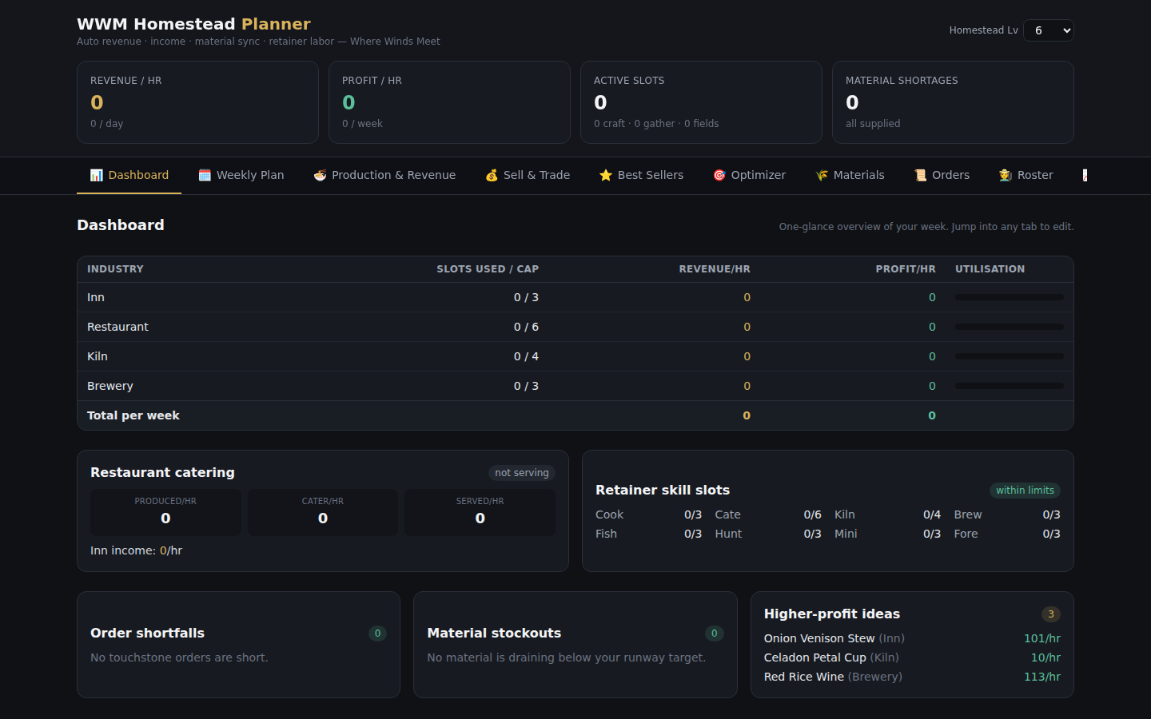Click the Kiln utilisation bar
The width and height of the screenshot is (1151, 719).
pos(1009,356)
